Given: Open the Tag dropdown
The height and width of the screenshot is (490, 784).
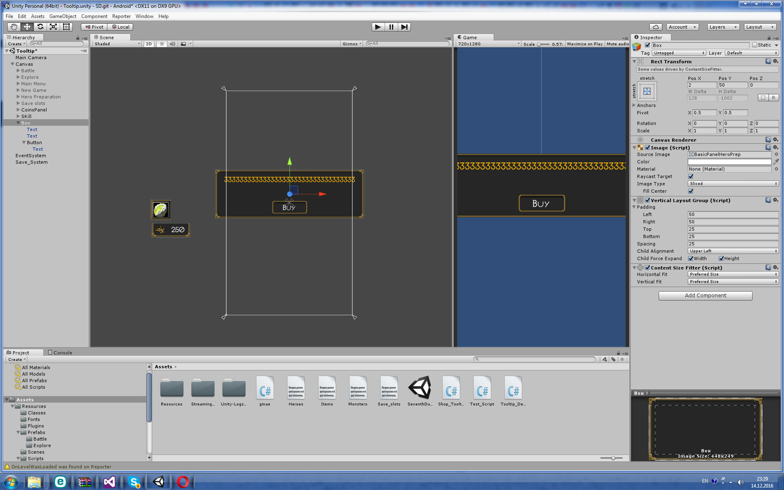Looking at the screenshot, I should (x=679, y=53).
